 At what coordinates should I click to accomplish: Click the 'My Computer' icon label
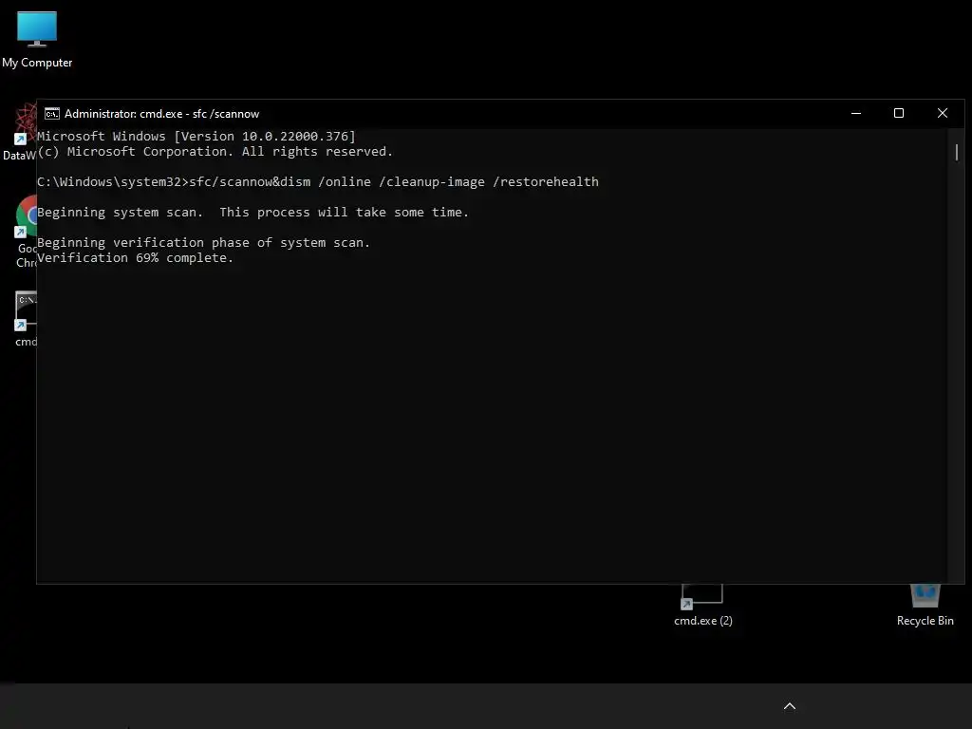click(37, 63)
